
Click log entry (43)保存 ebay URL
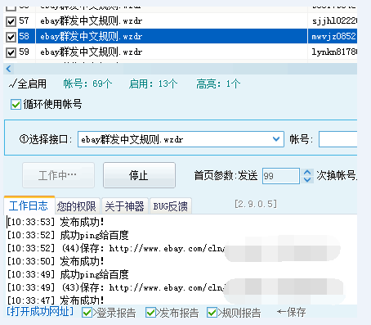[116, 287]
